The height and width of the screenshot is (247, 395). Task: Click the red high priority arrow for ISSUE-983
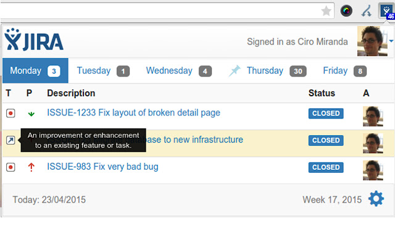click(31, 167)
